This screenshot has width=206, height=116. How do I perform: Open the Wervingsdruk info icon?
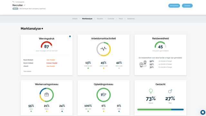[70, 36]
